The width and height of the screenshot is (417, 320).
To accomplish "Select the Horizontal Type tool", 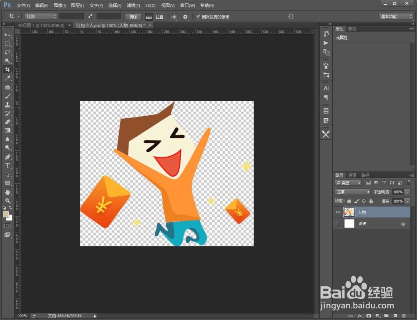I will point(8,165).
